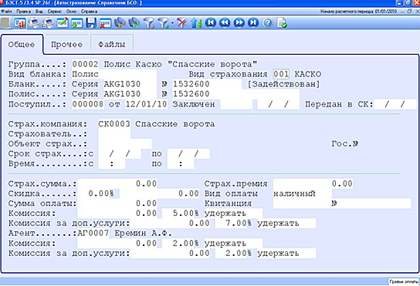Click the crossed-out remove filter icon
The image size is (420, 286).
pos(181,23)
